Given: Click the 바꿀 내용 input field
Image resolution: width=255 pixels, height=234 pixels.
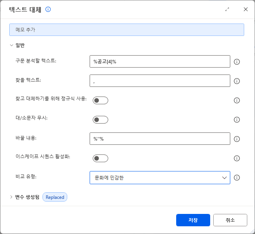Looking at the screenshot, I should click(x=160, y=139).
